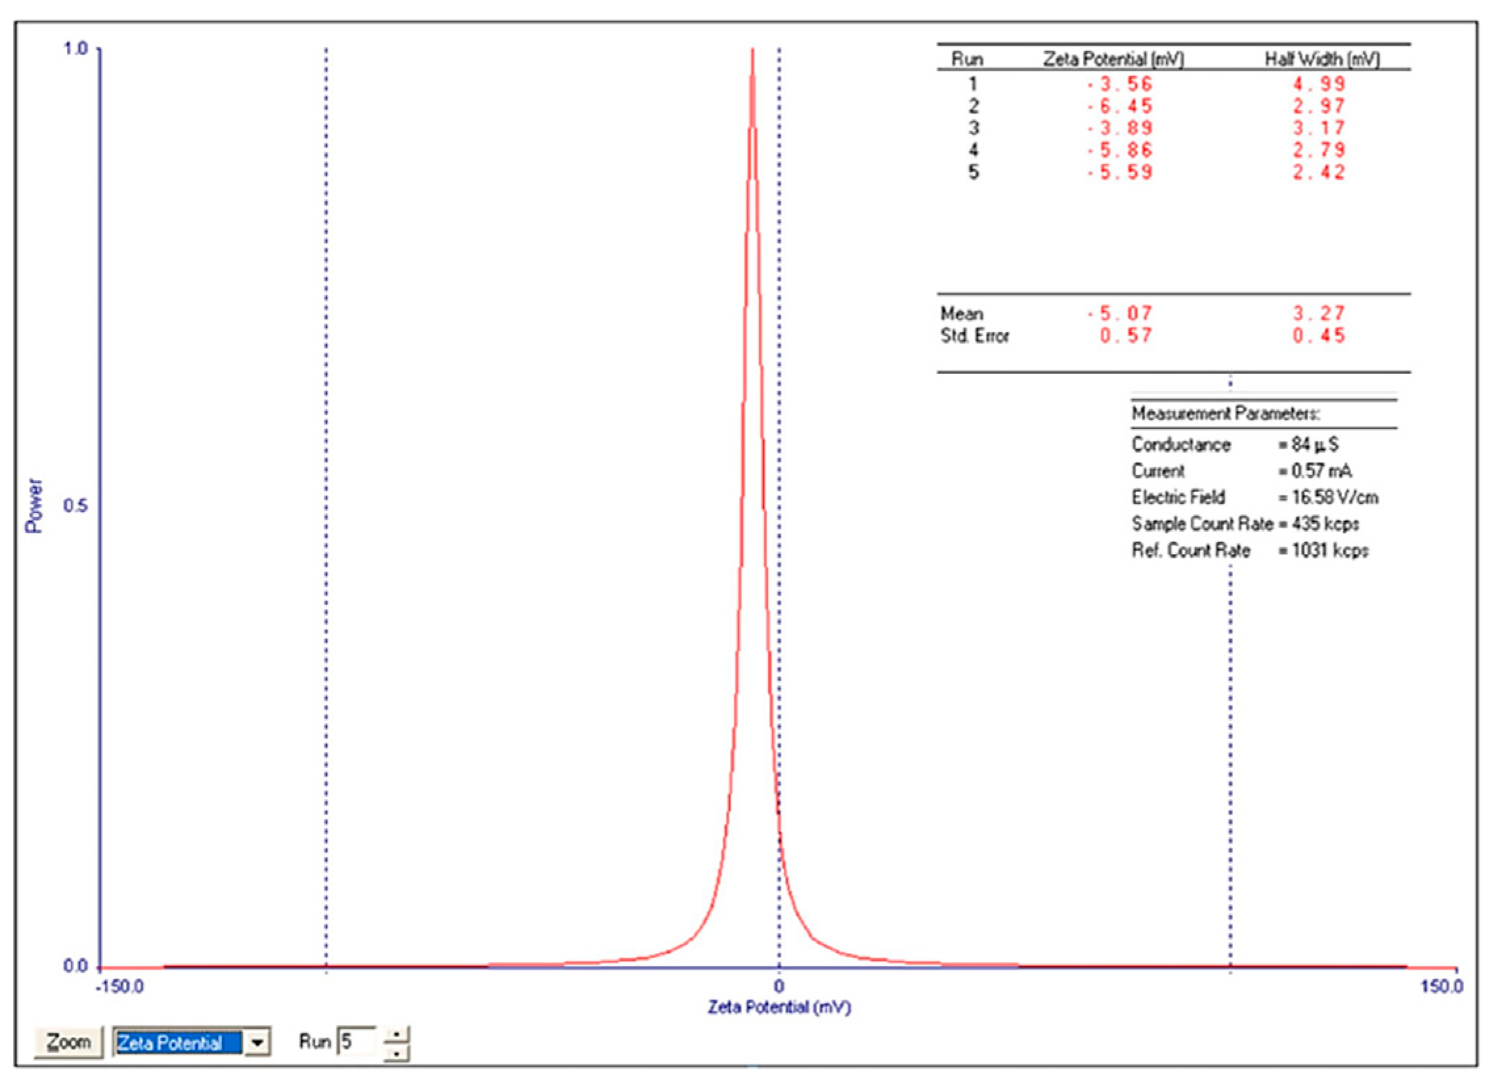Select Run 3 half width 3.17

(x=1318, y=127)
